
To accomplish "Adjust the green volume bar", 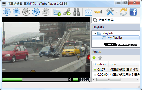I will [75, 80].
